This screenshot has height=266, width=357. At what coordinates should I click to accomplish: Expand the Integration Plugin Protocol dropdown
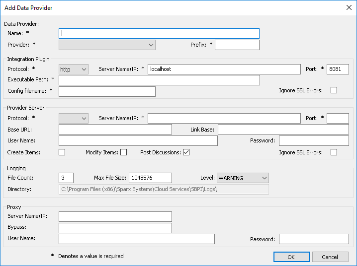(x=73, y=69)
